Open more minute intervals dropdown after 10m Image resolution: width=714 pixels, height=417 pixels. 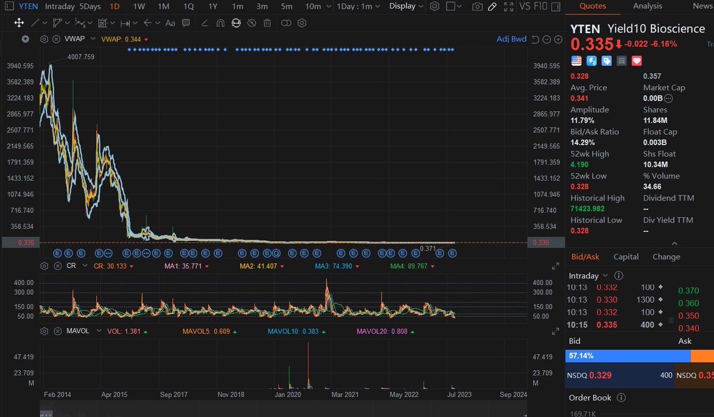pyautogui.click(x=328, y=7)
